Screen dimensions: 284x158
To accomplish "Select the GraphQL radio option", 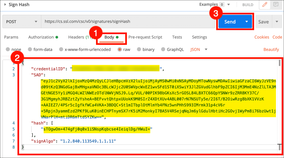I will [163, 50].
